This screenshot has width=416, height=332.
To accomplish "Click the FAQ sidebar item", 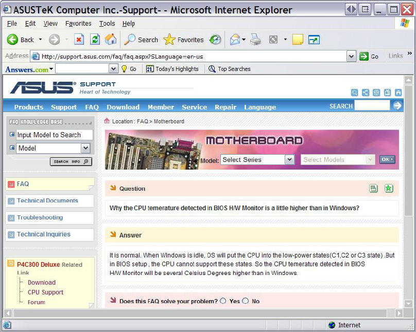I will pyautogui.click(x=49, y=184).
